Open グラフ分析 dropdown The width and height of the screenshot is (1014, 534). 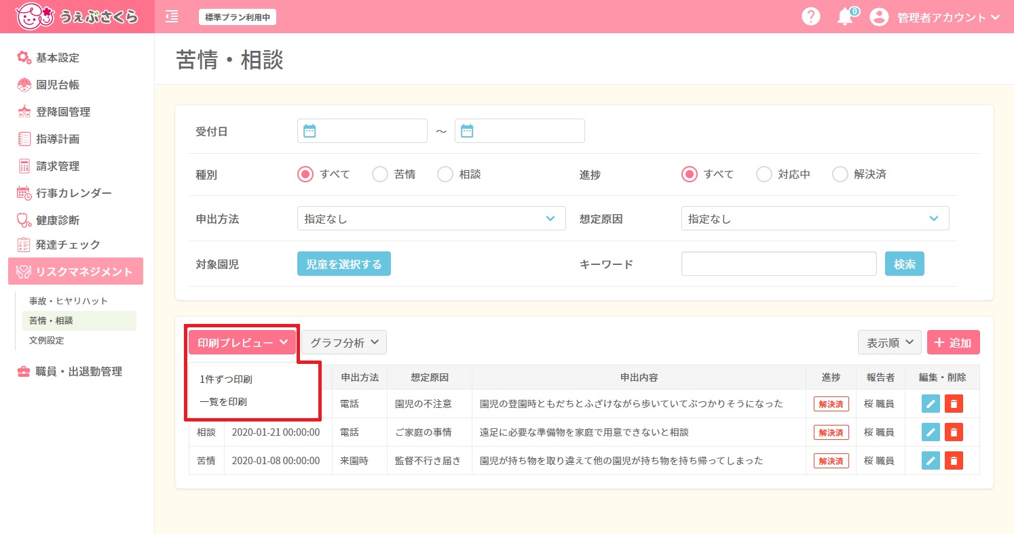[344, 342]
